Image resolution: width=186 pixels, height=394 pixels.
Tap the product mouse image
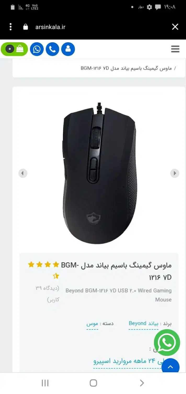click(99, 173)
